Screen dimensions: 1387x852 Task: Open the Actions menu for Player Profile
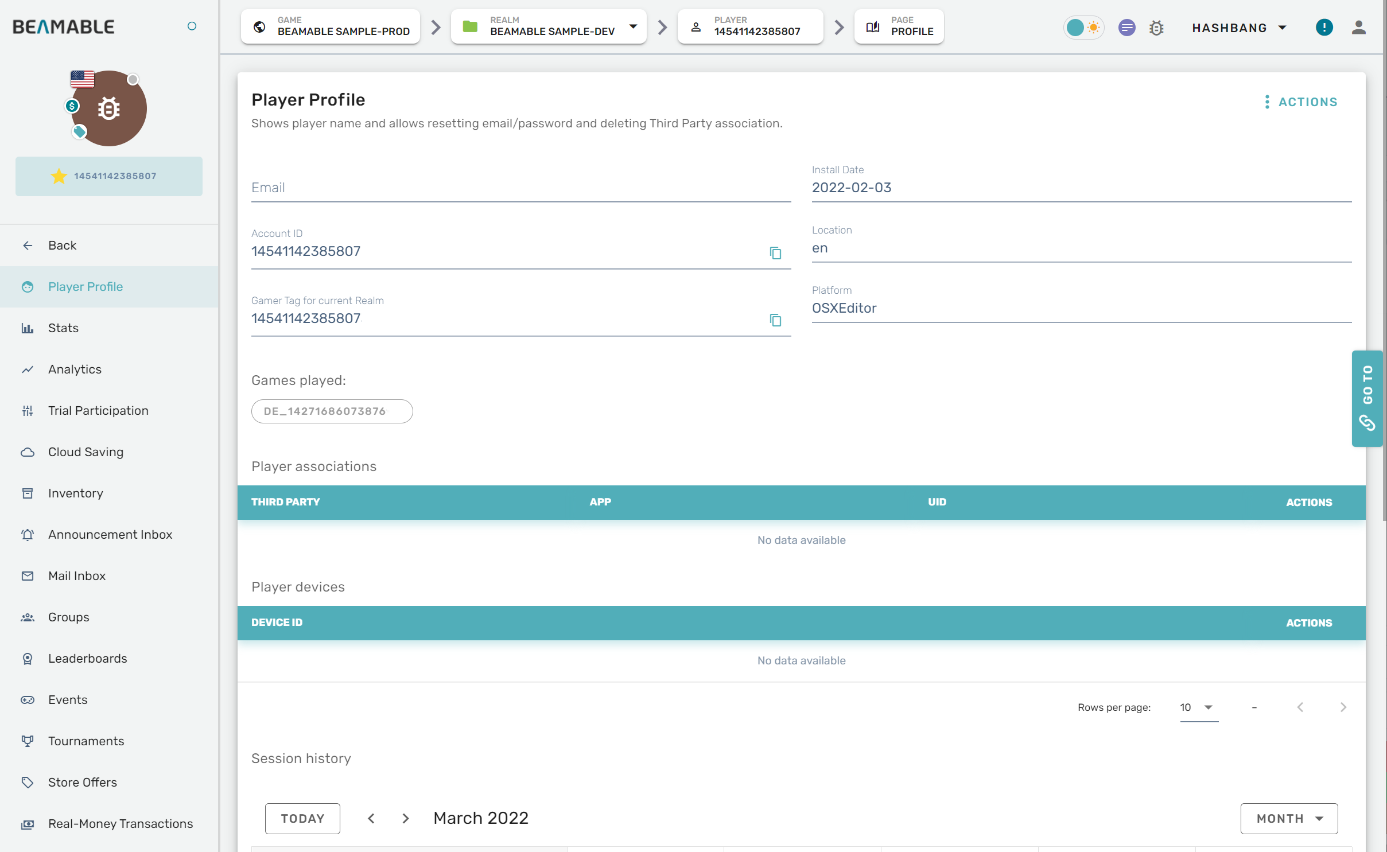(1300, 102)
